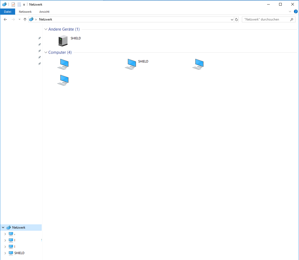299x260 pixels.
Task: Expand the SHIELD node in the tree
Action: point(5,253)
